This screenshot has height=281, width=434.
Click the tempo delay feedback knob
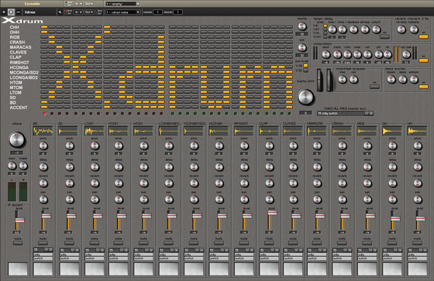click(353, 29)
